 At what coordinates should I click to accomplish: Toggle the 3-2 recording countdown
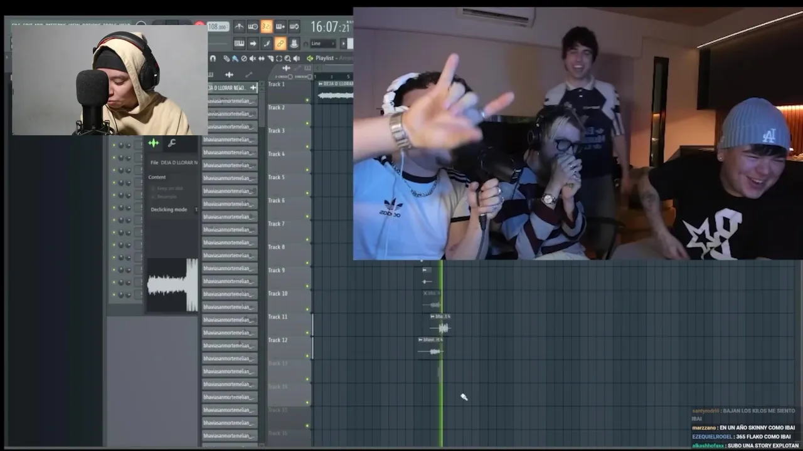coord(267,26)
